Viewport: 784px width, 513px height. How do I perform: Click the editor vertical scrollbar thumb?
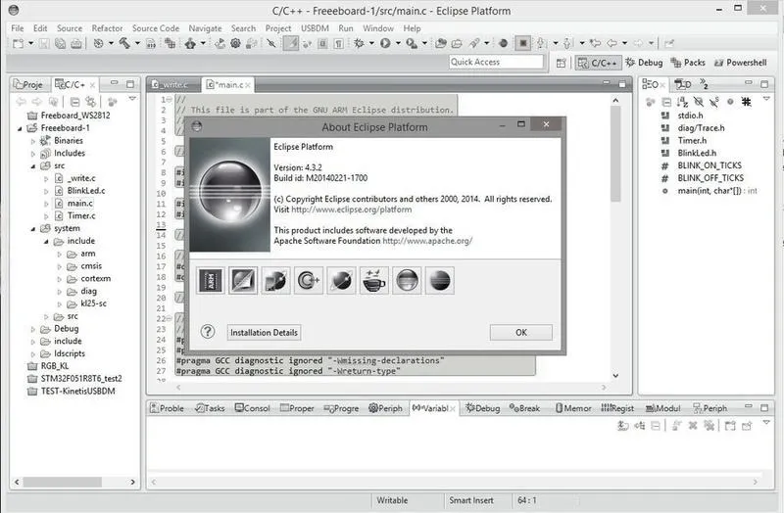(616, 155)
